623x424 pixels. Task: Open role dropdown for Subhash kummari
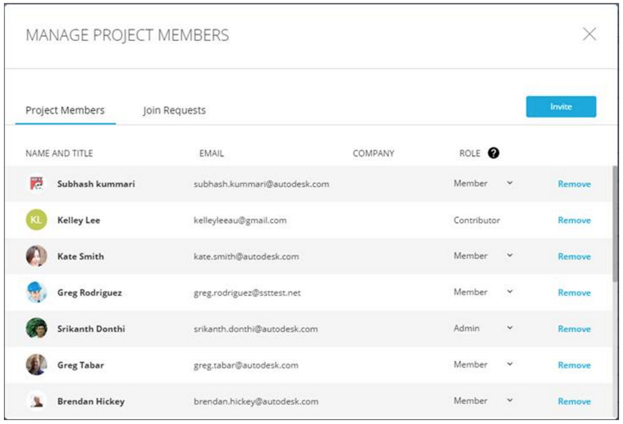(510, 183)
